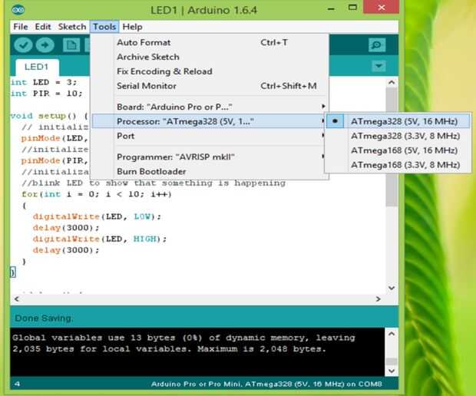The height and width of the screenshot is (396, 476).
Task: Click the console 'Global variables use' output
Action: tap(183, 343)
